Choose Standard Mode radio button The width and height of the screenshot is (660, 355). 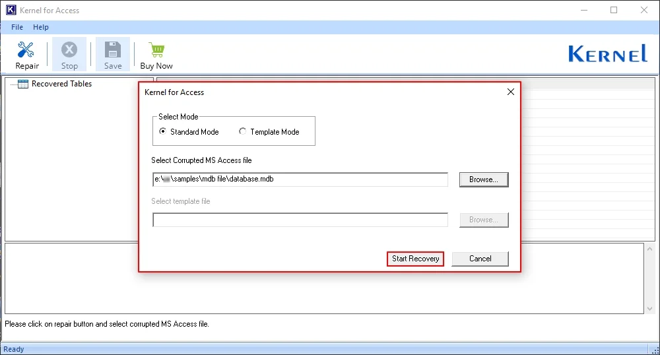click(x=162, y=131)
